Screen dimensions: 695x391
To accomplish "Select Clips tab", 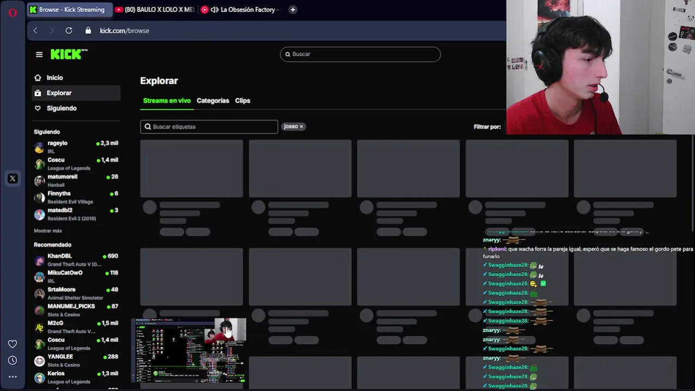I will (x=243, y=100).
